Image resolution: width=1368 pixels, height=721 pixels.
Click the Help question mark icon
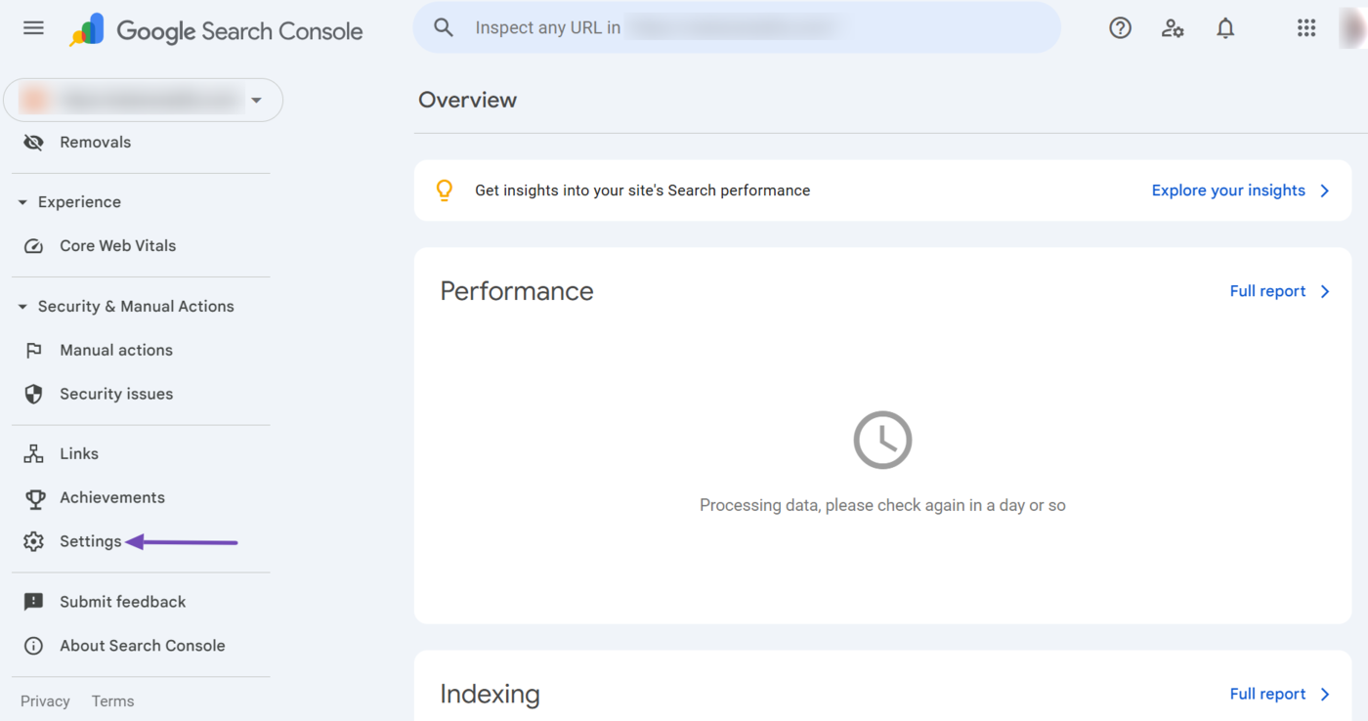[1120, 27]
